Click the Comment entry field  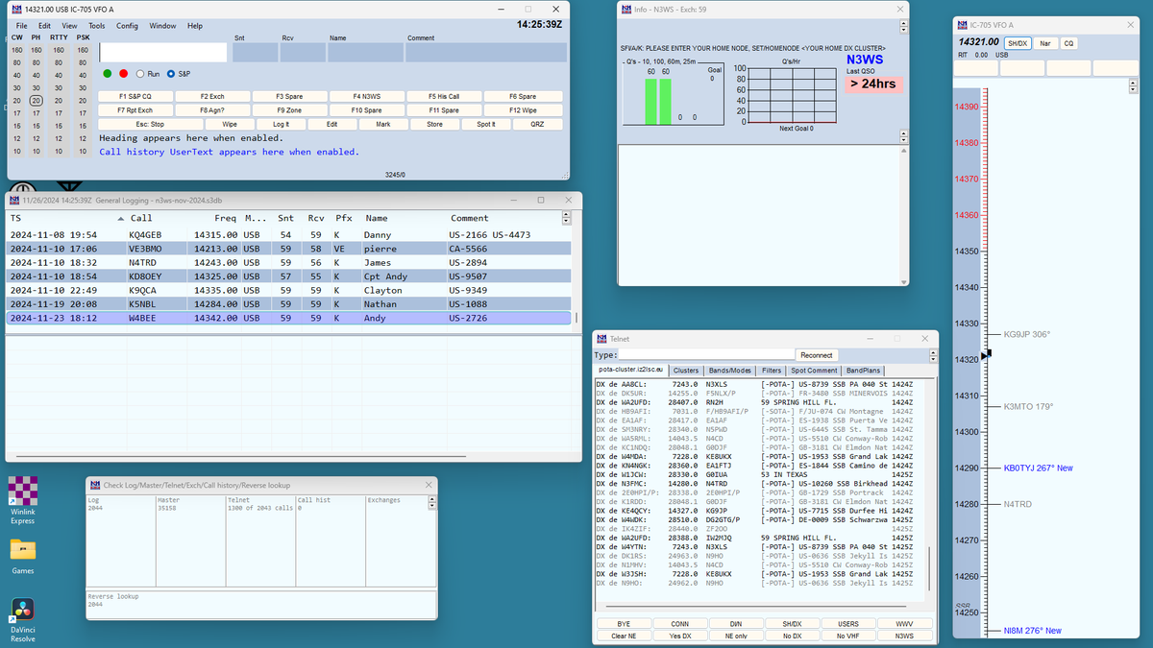click(485, 53)
